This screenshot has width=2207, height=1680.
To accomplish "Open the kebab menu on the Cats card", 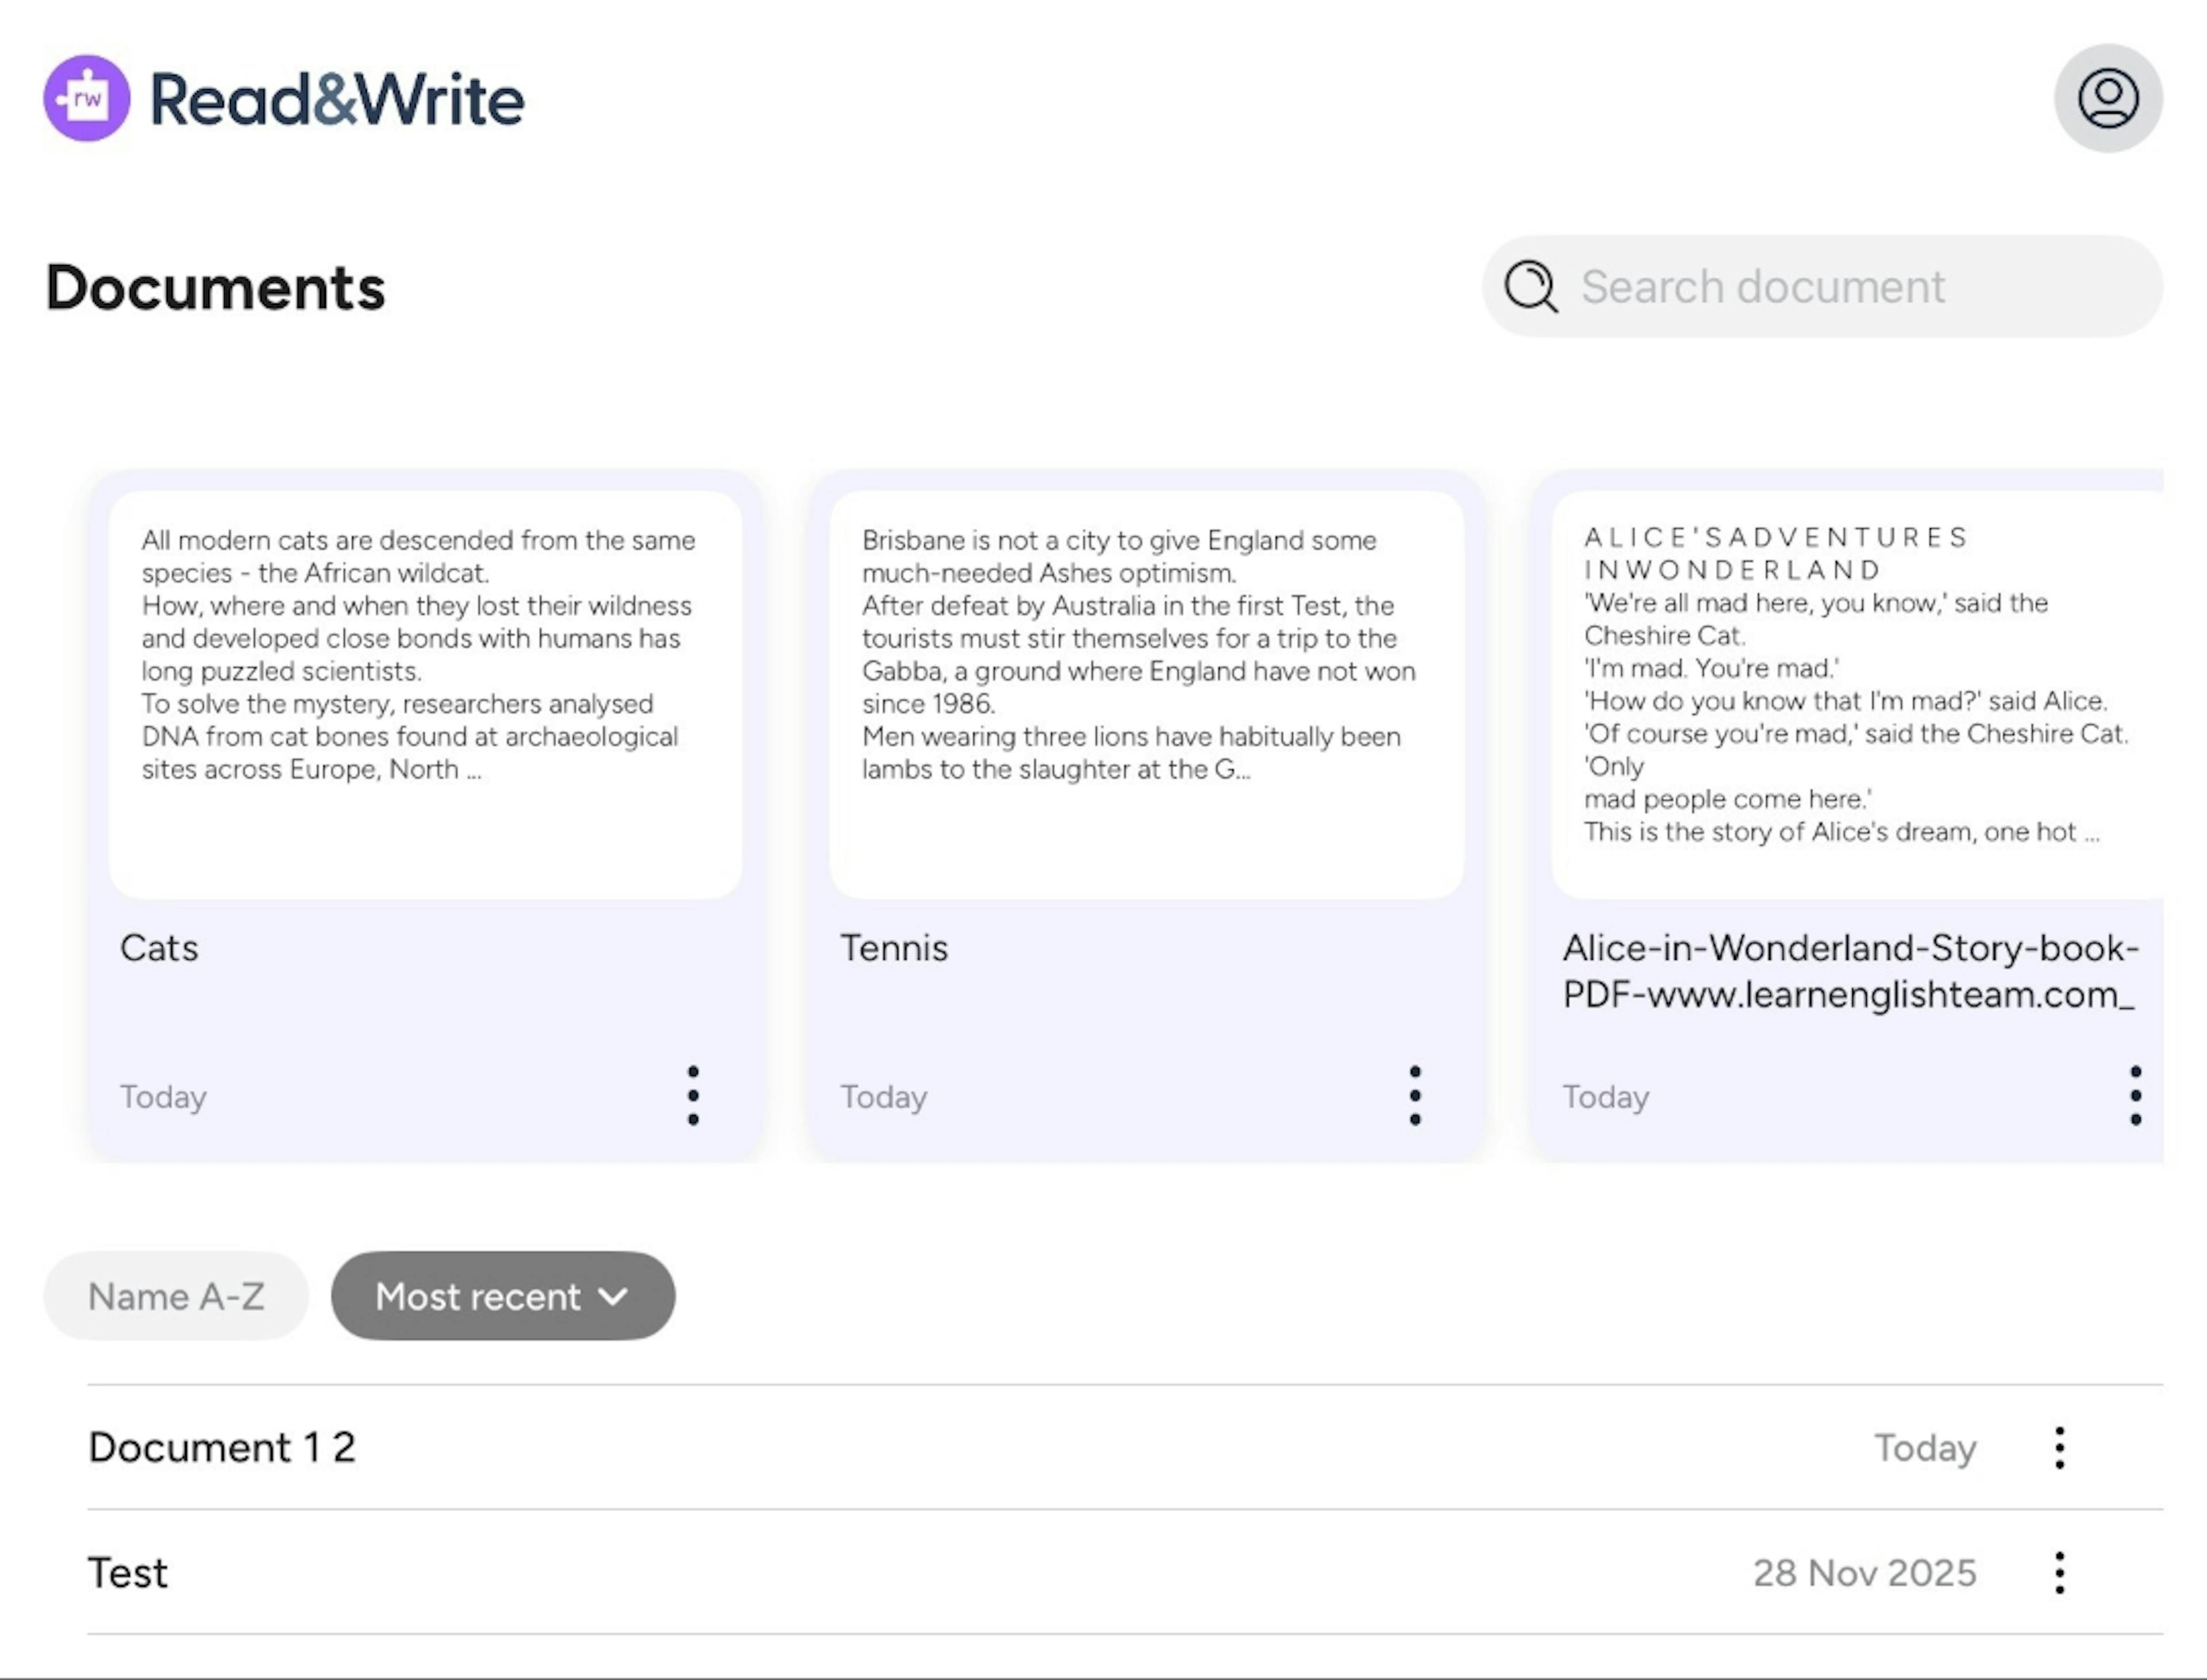I will tap(693, 1096).
